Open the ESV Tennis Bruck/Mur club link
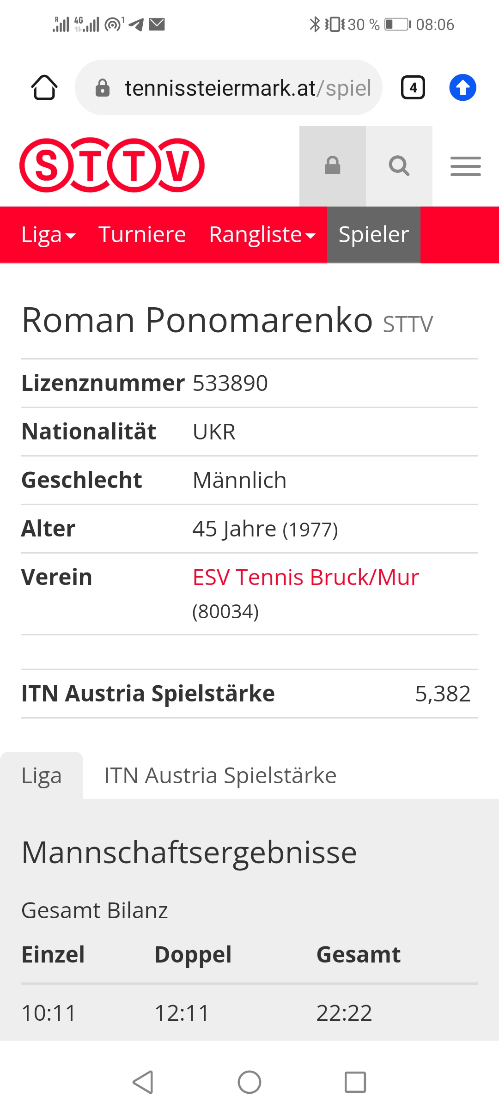This screenshot has height=1109, width=499. tap(306, 577)
